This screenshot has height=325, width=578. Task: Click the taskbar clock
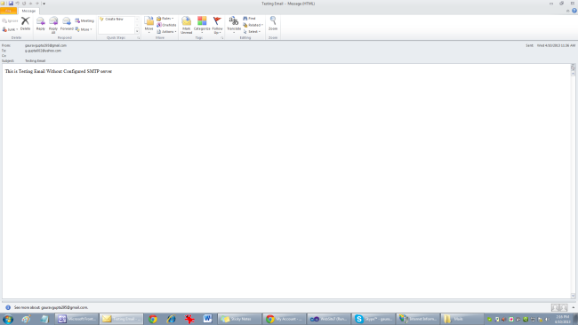click(563, 319)
